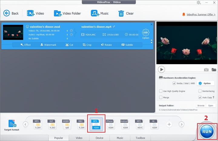Image resolution: width=218 pixels, height=141 pixels.
Task: Add Music file
Action: click(x=100, y=13)
